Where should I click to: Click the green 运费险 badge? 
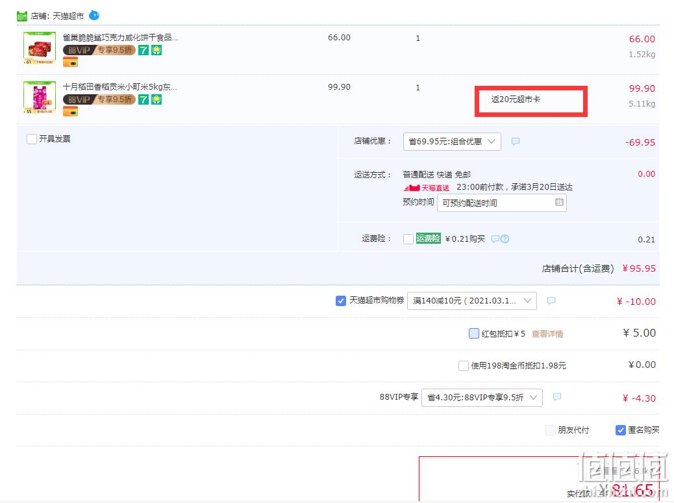[x=428, y=239]
